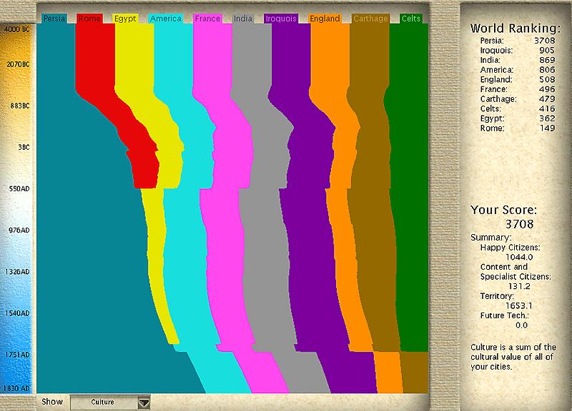The width and height of the screenshot is (572, 411).
Task: Click the Culture description text
Action: pos(513,357)
